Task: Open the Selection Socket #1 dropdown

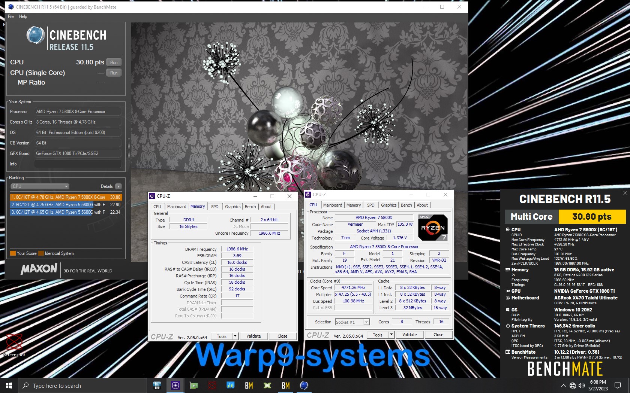Action: pos(352,322)
